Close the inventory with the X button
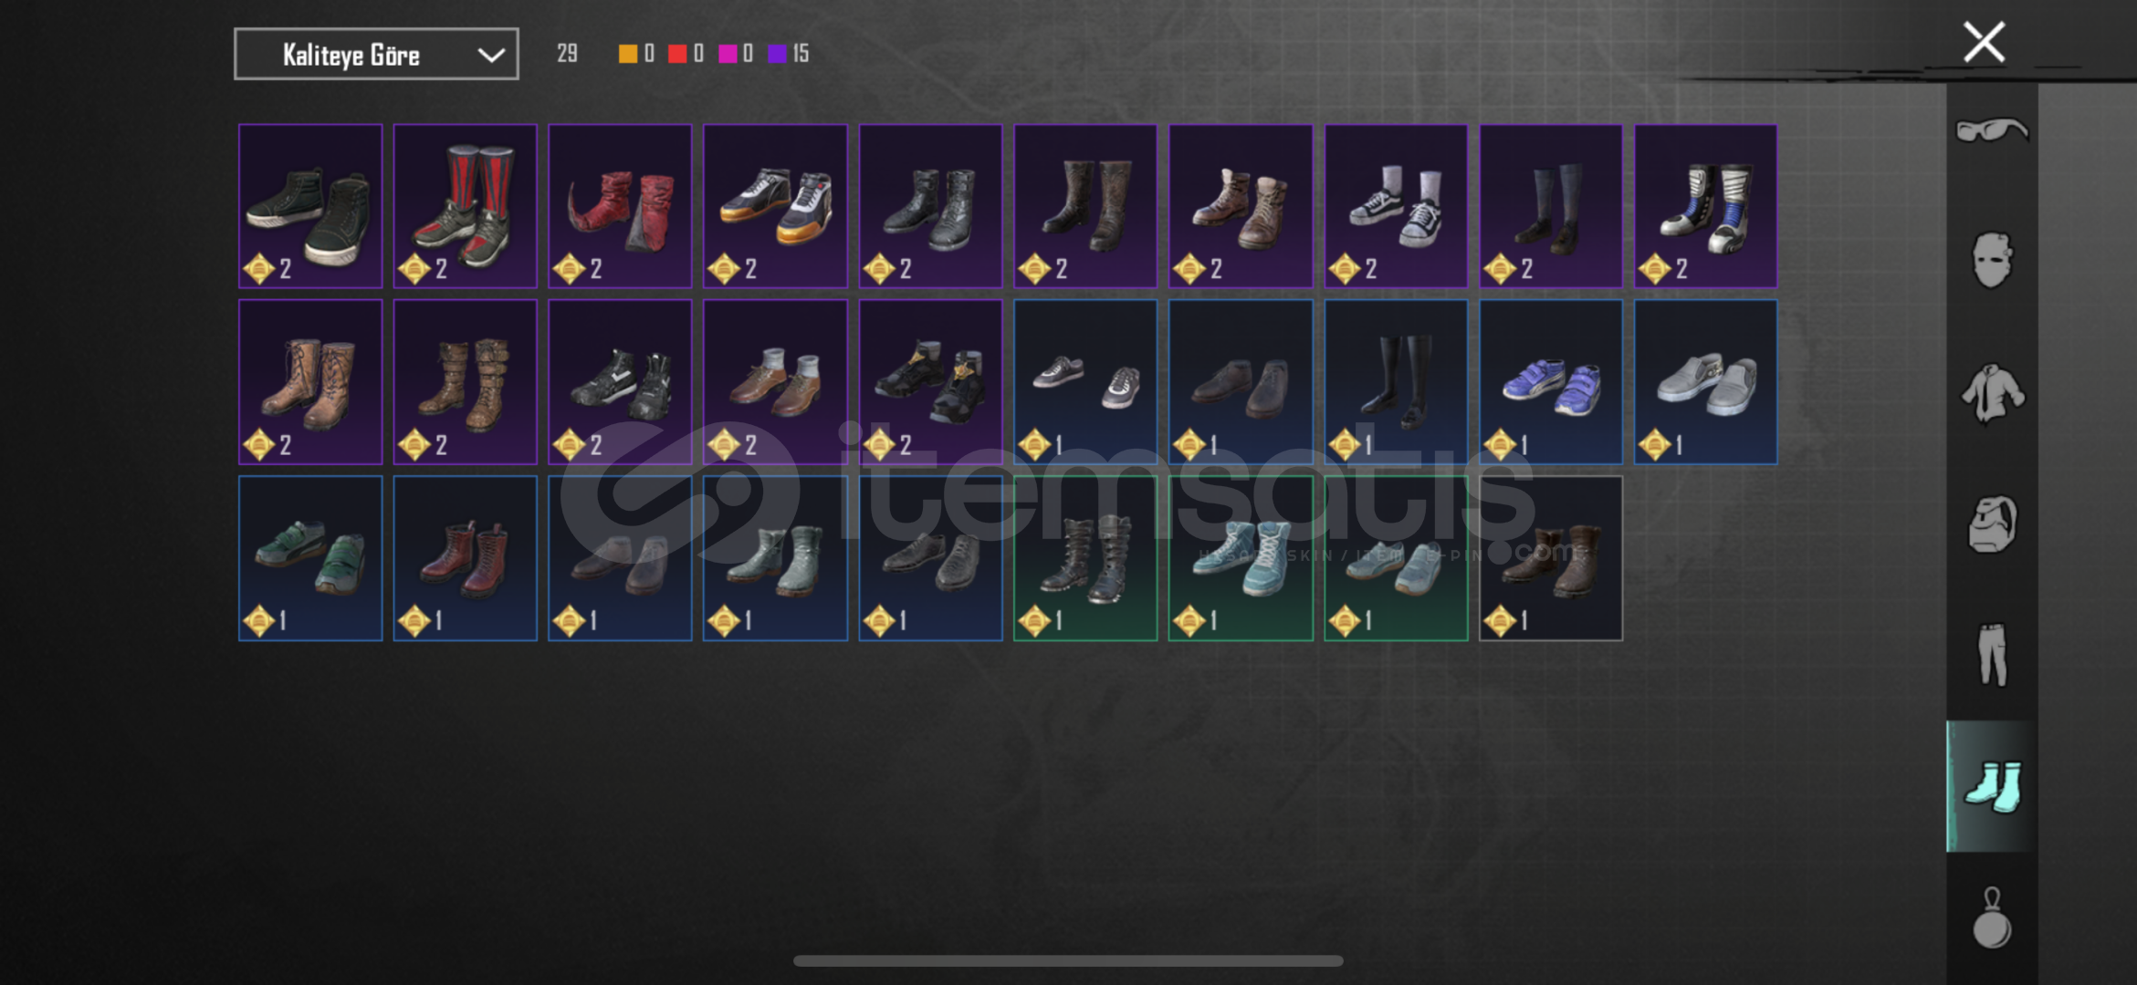Screen dimensions: 2137x985 click(1984, 42)
